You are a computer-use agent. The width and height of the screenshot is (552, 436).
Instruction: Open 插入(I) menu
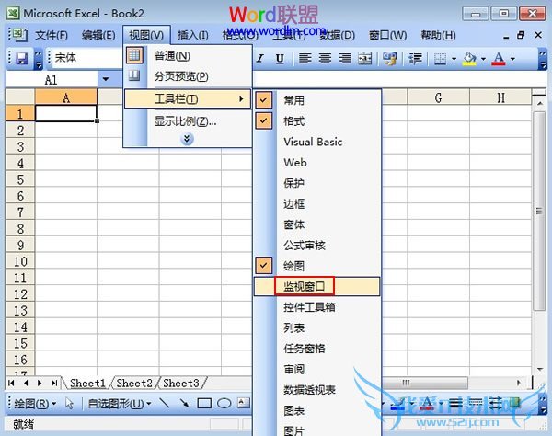(x=192, y=35)
